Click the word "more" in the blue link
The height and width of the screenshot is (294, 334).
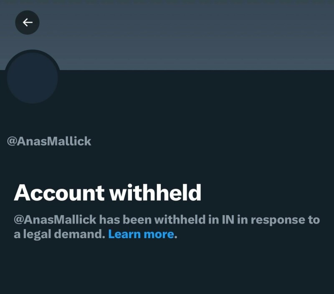159,234
